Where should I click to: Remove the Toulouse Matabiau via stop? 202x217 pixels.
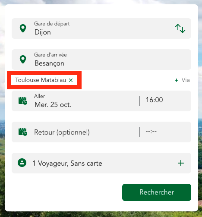click(71, 80)
